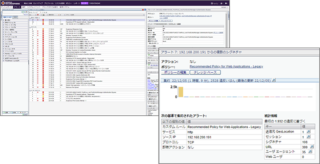Viewport: 320px width, 164px height.
Task: Click severity marker of Malicious File Upload row
Action: pyautogui.click(x=43, y=87)
